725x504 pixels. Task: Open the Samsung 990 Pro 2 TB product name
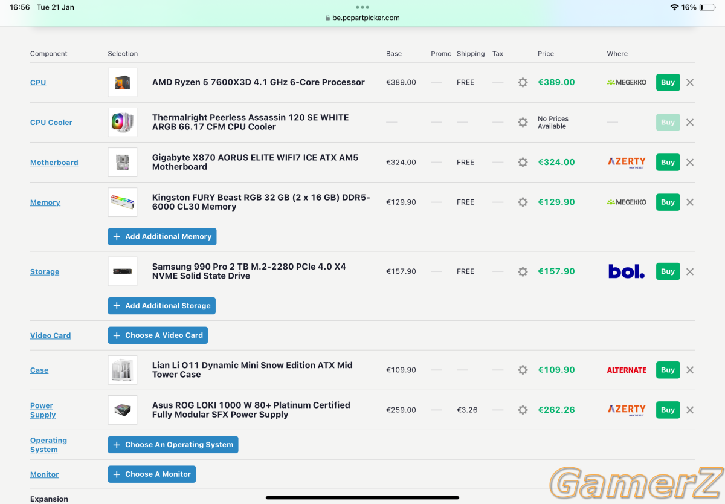pyautogui.click(x=249, y=271)
